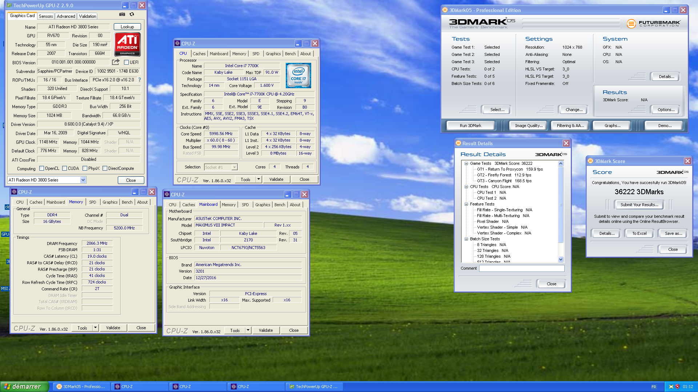Click the FR language indicator in taskbar
Image resolution: width=698 pixels, height=392 pixels.
coord(654,387)
